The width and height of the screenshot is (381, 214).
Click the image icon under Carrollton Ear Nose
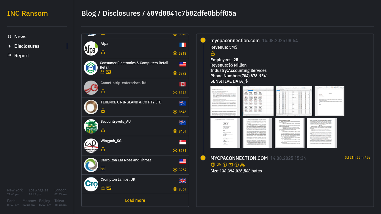(x=103, y=169)
